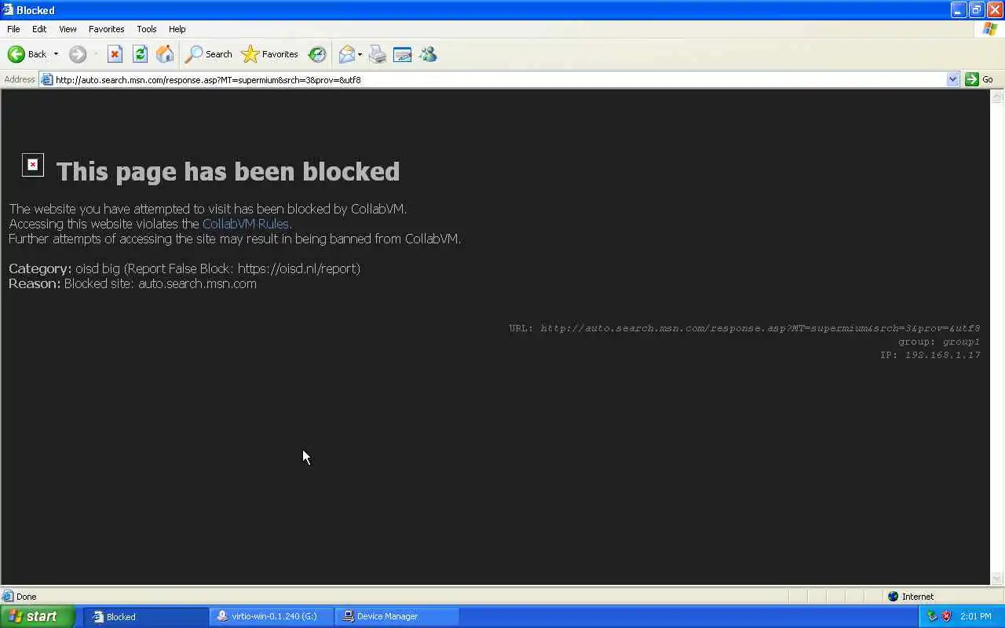Click the 'Reason: Blocked site' line

[133, 283]
